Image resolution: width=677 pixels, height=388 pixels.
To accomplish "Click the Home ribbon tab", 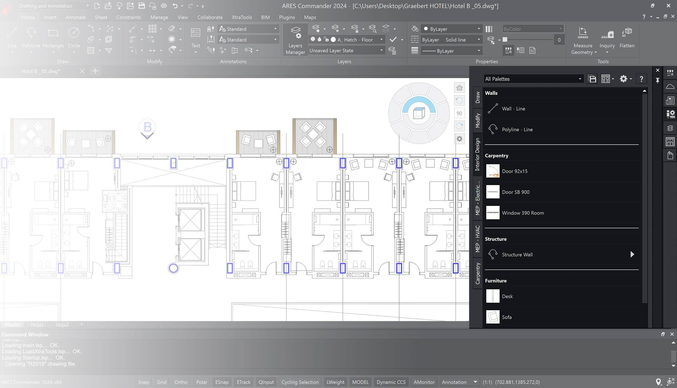I will [28, 17].
